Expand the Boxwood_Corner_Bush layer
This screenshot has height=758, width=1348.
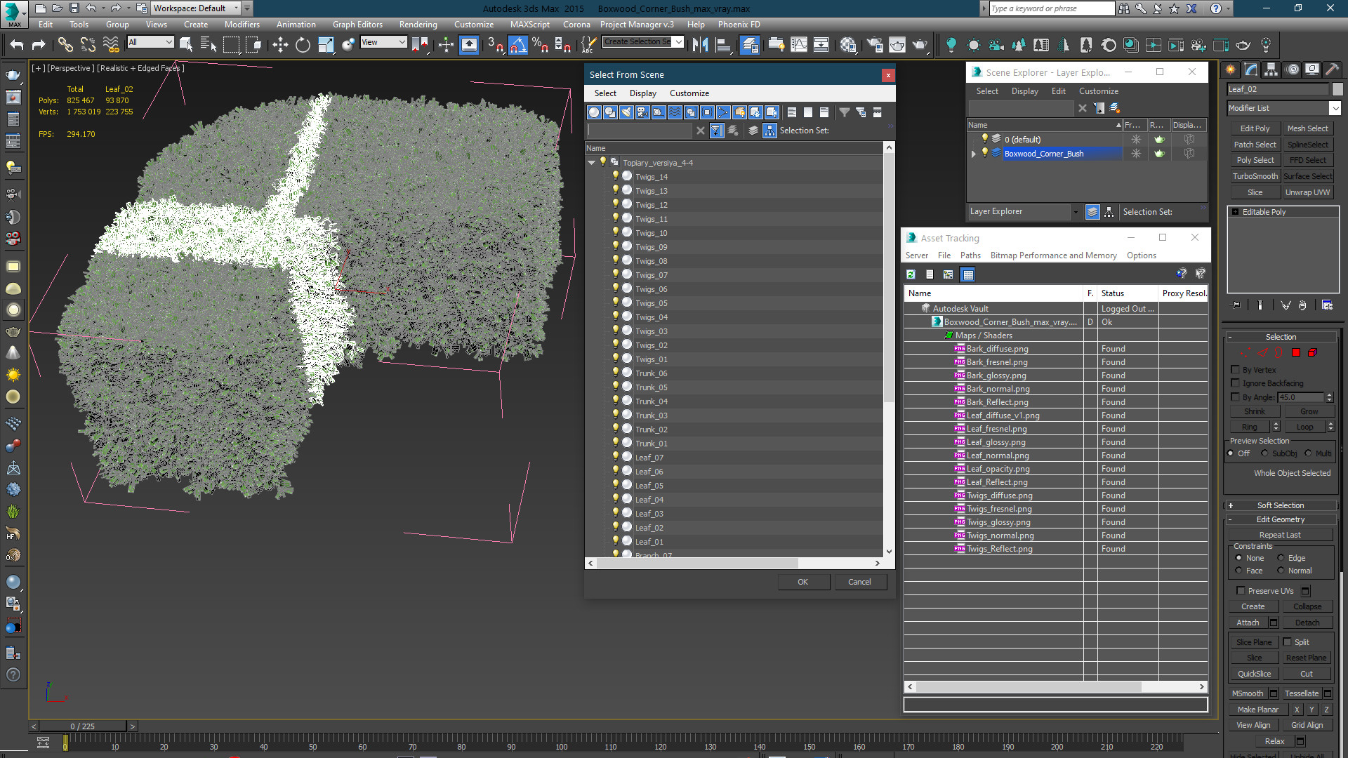pos(974,154)
